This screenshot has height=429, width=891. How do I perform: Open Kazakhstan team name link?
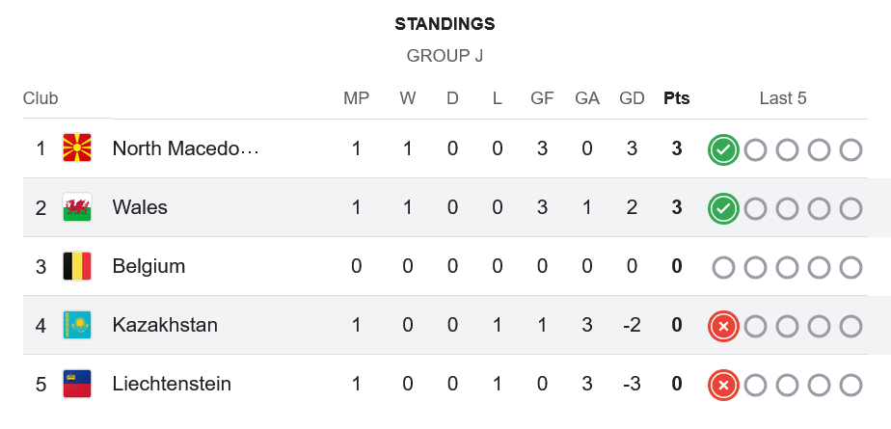[x=165, y=325]
